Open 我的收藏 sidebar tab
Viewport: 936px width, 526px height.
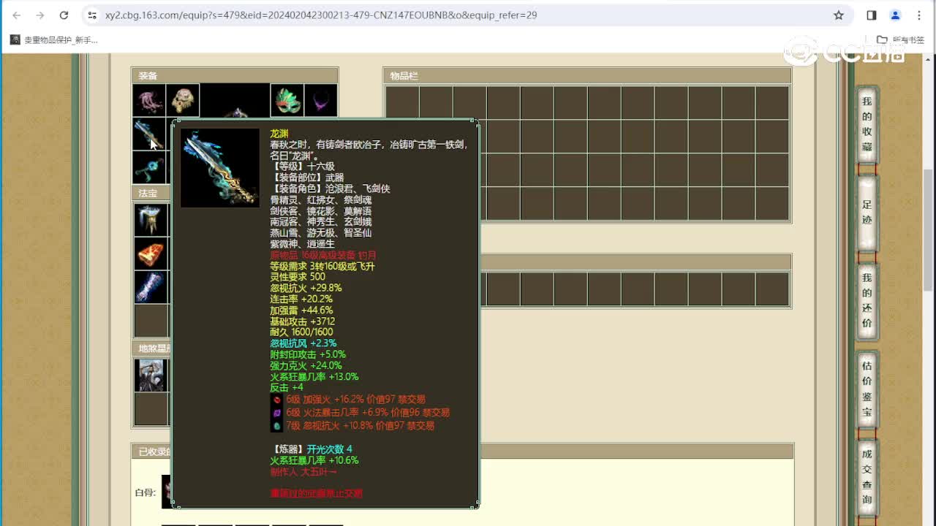[867, 124]
